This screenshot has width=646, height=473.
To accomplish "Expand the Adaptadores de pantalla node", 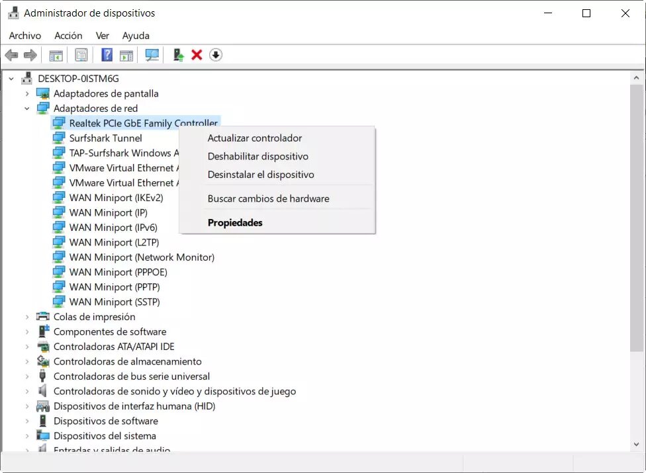I will pyautogui.click(x=27, y=94).
